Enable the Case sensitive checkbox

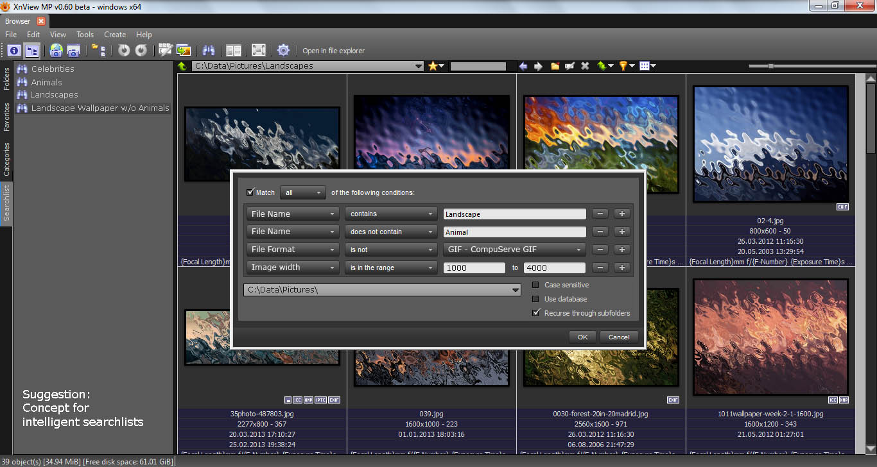535,285
